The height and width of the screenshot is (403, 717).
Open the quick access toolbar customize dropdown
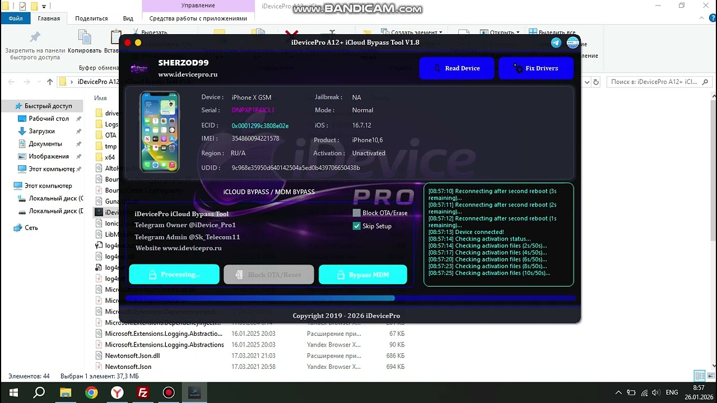tap(44, 6)
